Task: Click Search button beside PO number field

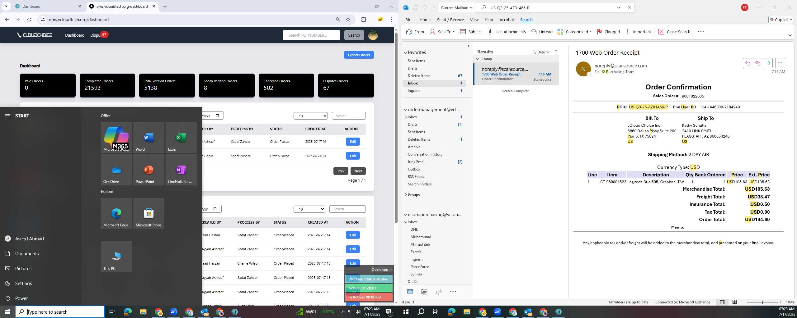Action: point(354,35)
